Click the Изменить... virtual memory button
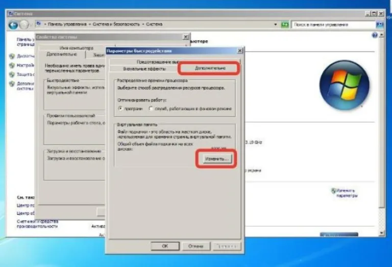The image size is (392, 267). (x=216, y=159)
